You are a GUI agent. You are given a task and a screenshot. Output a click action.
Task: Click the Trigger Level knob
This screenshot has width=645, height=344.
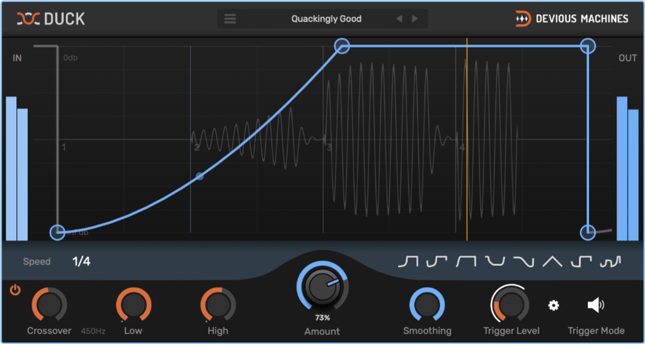point(510,304)
